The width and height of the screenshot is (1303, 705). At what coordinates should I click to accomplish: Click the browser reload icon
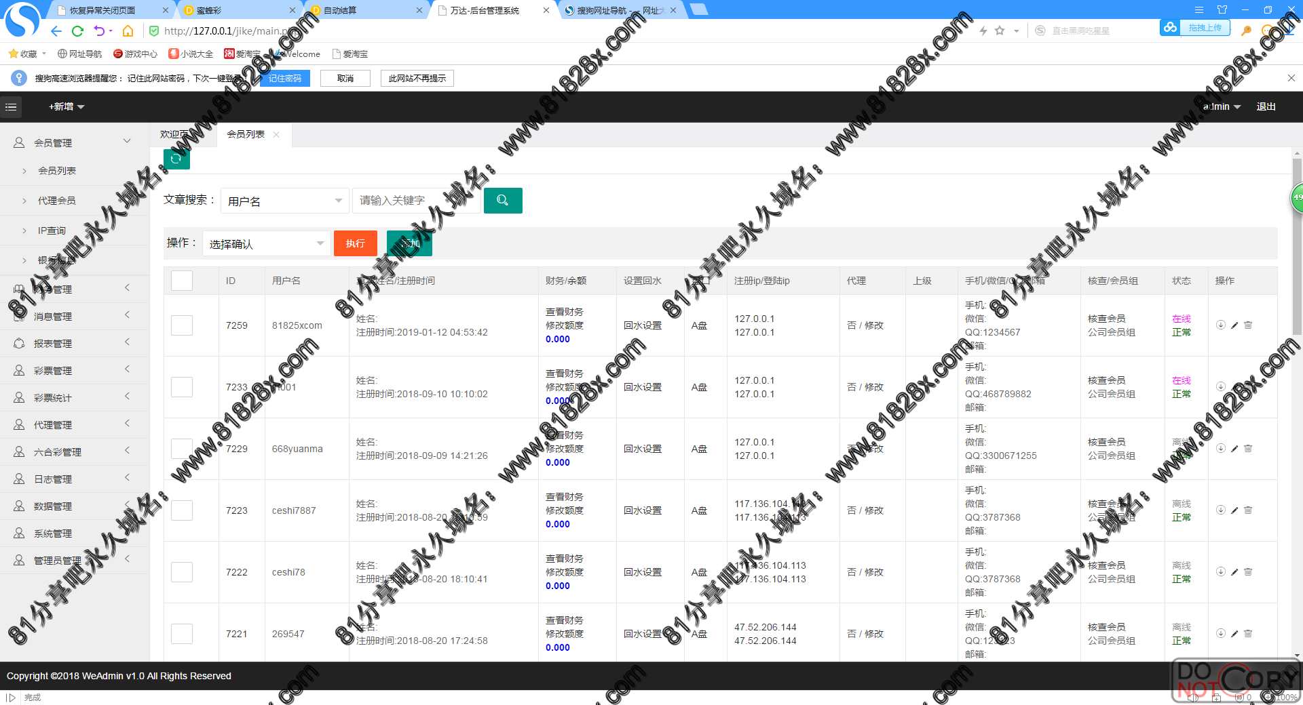pos(77,31)
